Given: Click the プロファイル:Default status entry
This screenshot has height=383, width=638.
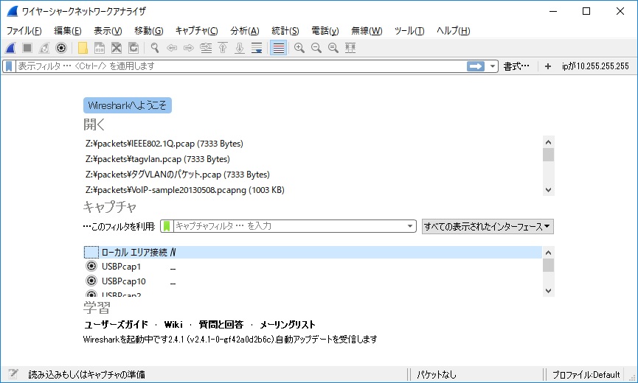Looking at the screenshot, I should [x=586, y=374].
